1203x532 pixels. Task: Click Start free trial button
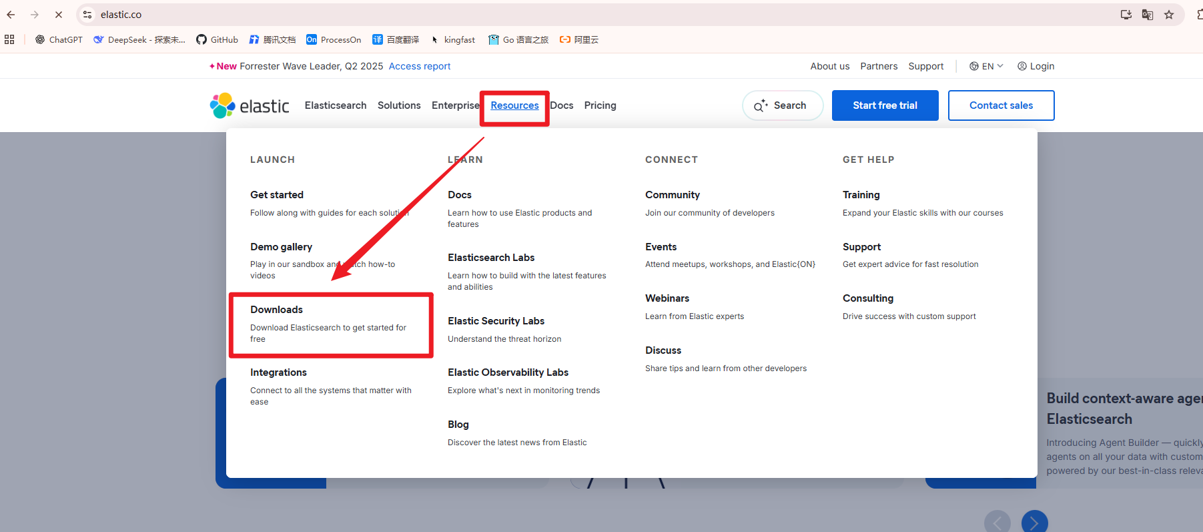point(885,105)
